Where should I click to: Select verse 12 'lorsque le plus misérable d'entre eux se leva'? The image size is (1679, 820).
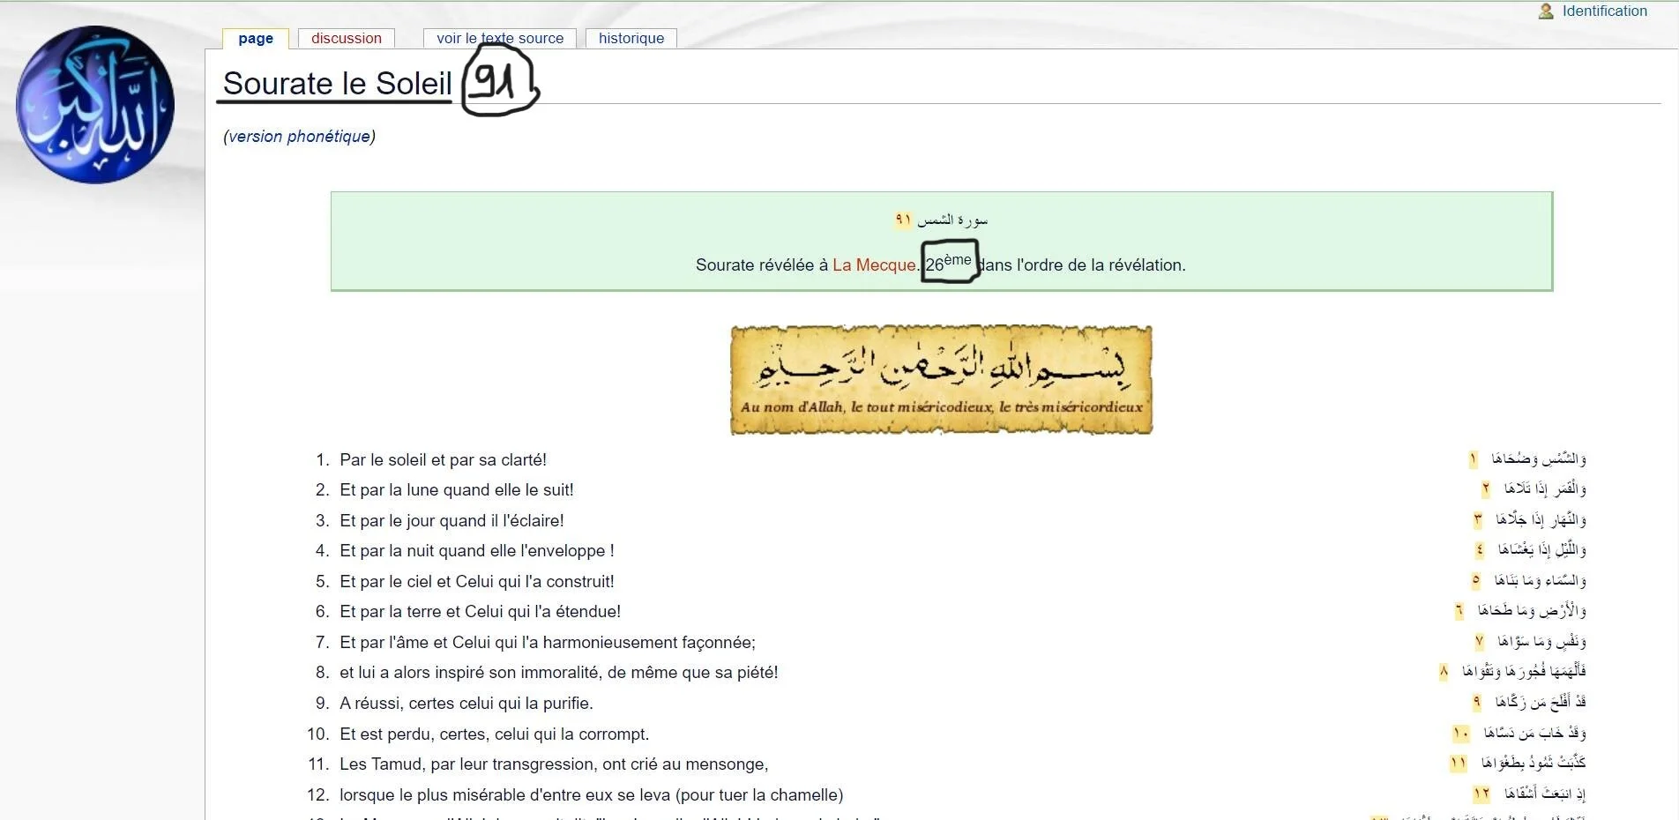[591, 795]
